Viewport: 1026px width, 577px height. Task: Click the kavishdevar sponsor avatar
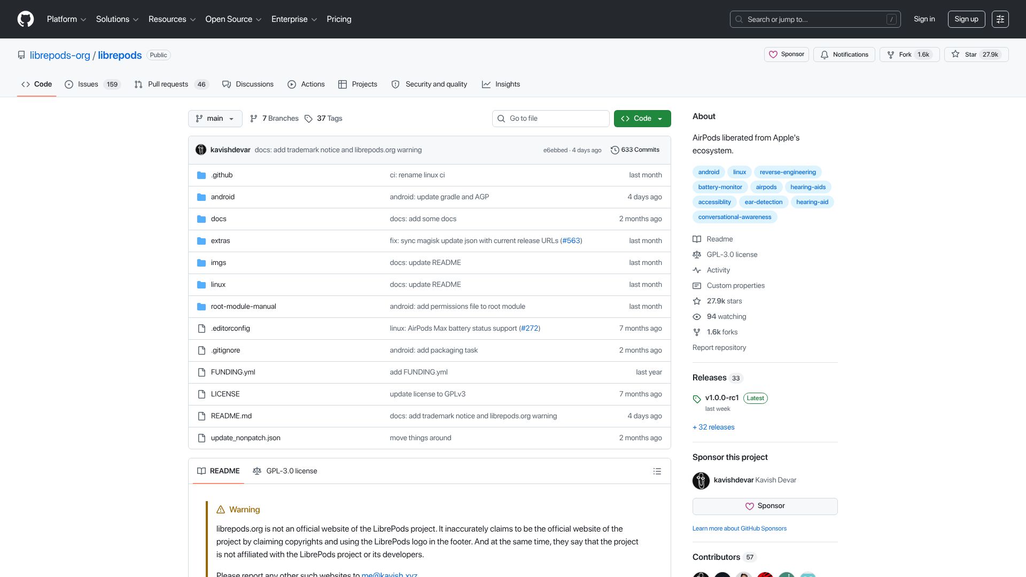701,481
